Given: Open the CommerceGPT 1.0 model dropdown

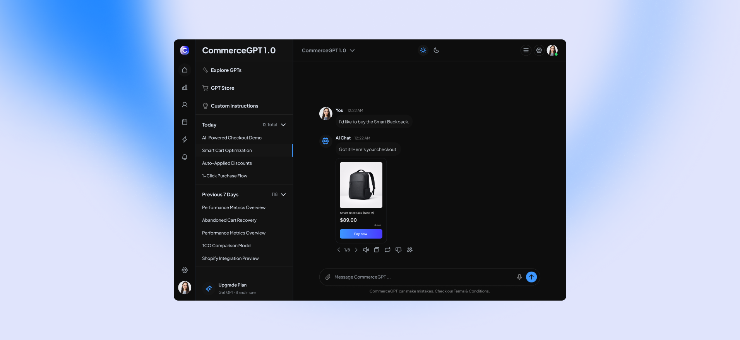Looking at the screenshot, I should tap(328, 50).
